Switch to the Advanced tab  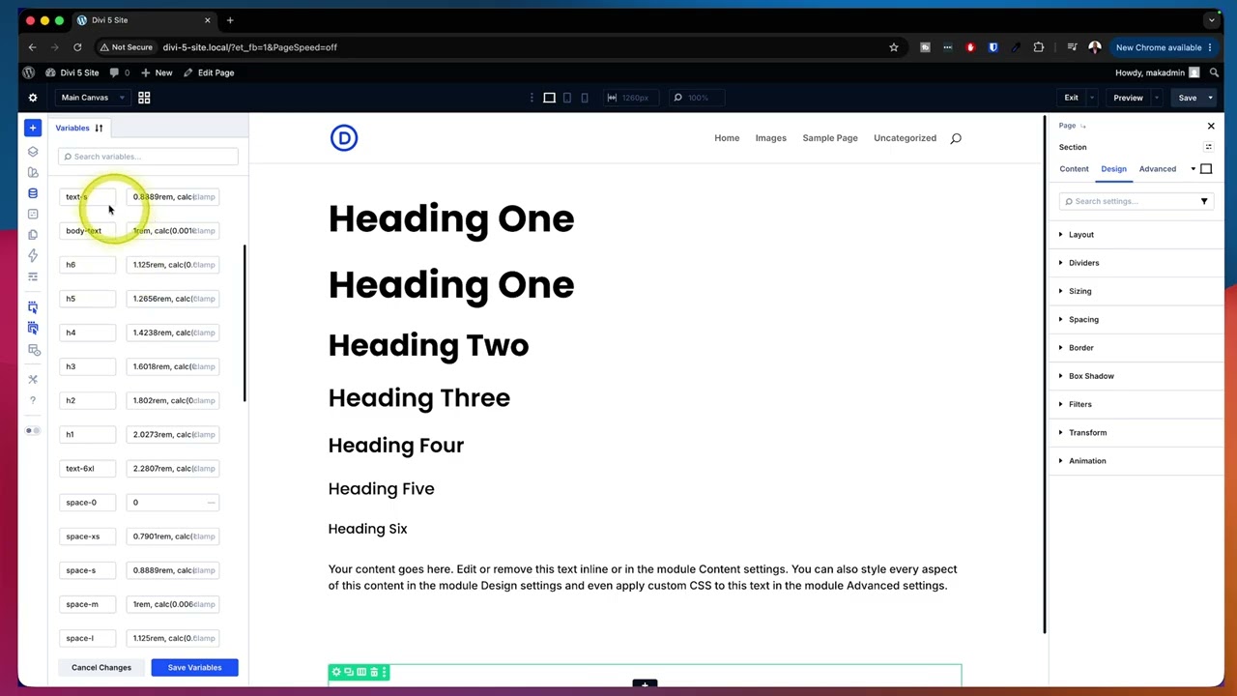(x=1157, y=169)
